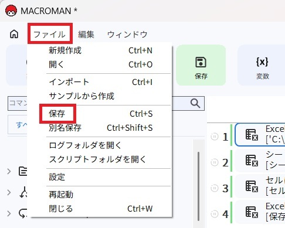The width and height of the screenshot is (285, 228).
Task: Select step 1 Excel command row
Action: (x=260, y=135)
